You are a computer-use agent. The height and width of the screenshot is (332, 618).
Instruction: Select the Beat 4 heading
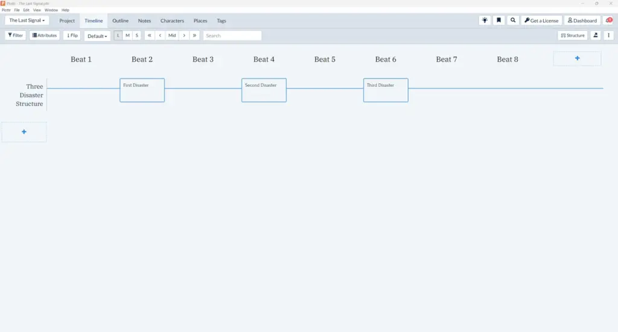[264, 60]
